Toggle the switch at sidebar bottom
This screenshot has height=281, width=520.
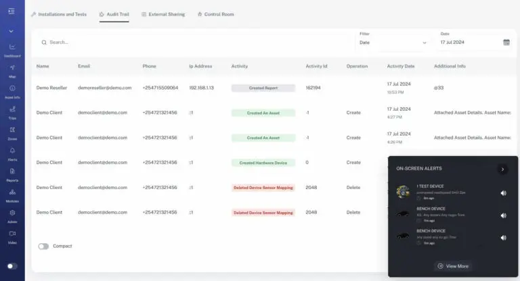pos(12,266)
